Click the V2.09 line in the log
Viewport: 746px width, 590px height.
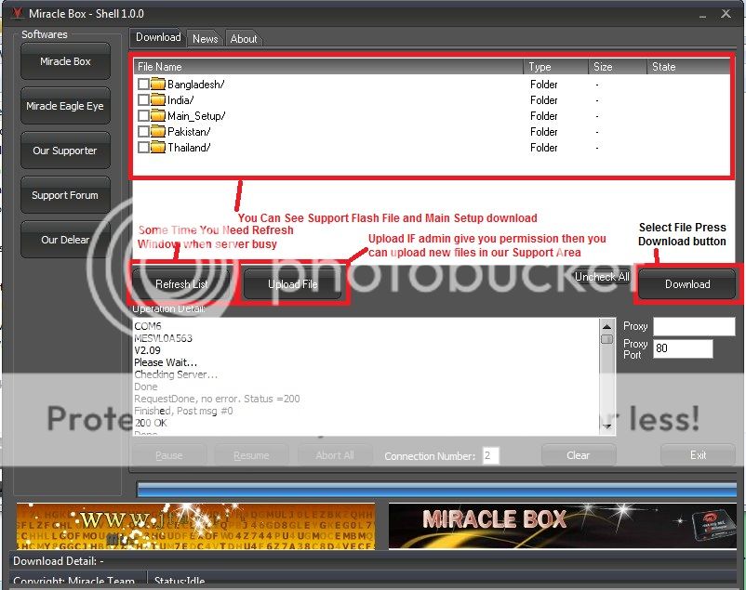[x=148, y=350]
